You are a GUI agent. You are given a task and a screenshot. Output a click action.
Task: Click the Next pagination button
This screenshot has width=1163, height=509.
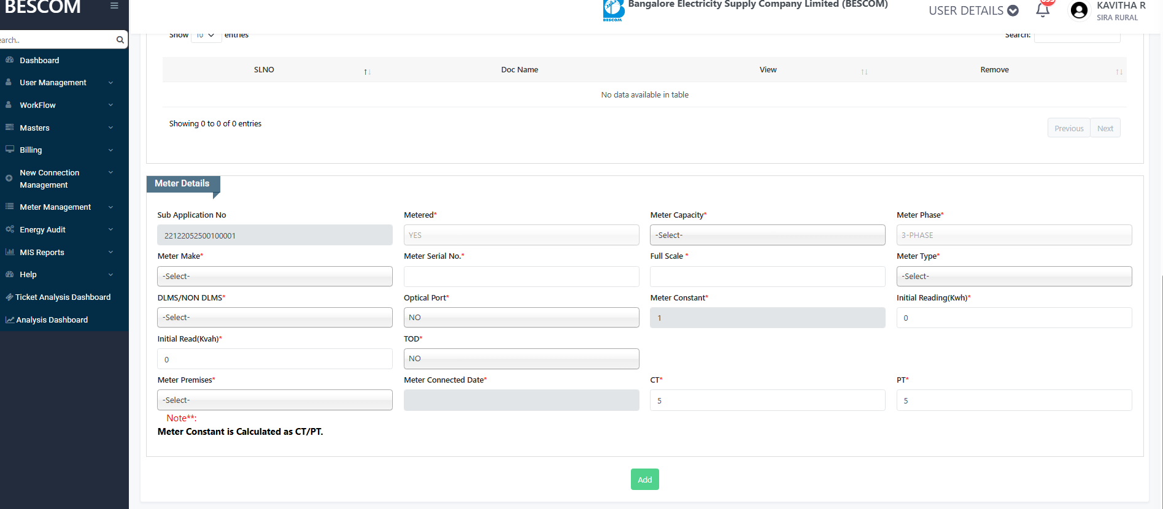click(x=1105, y=128)
